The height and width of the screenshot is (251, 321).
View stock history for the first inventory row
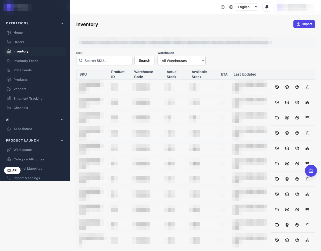pos(277,87)
